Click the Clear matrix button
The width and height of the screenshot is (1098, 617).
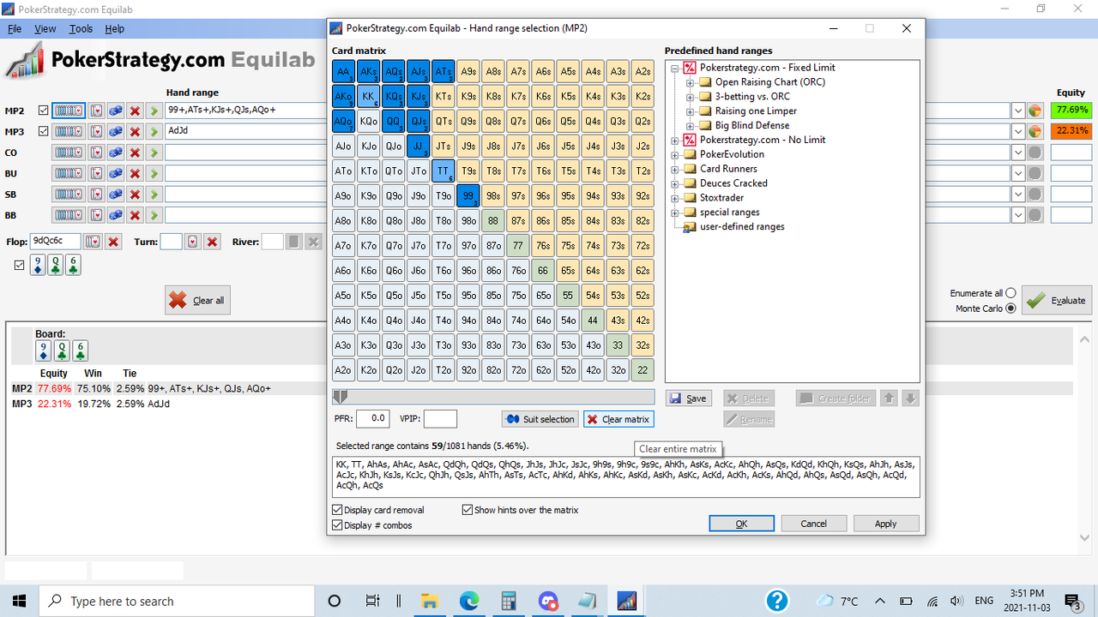tap(618, 419)
